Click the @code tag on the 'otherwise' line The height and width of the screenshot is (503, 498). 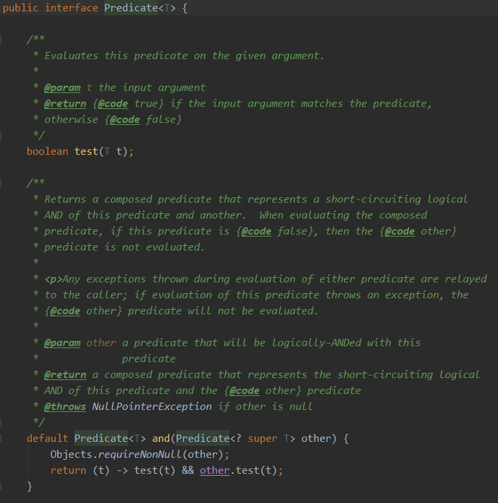coord(125,120)
